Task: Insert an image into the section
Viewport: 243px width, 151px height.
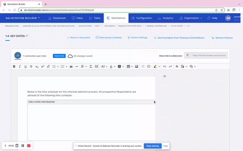Action: 136,66
